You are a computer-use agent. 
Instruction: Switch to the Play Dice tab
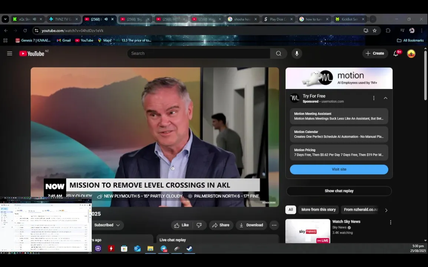point(278,19)
